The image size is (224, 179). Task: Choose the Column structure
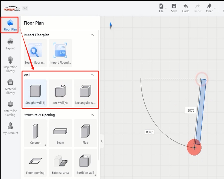point(35,133)
